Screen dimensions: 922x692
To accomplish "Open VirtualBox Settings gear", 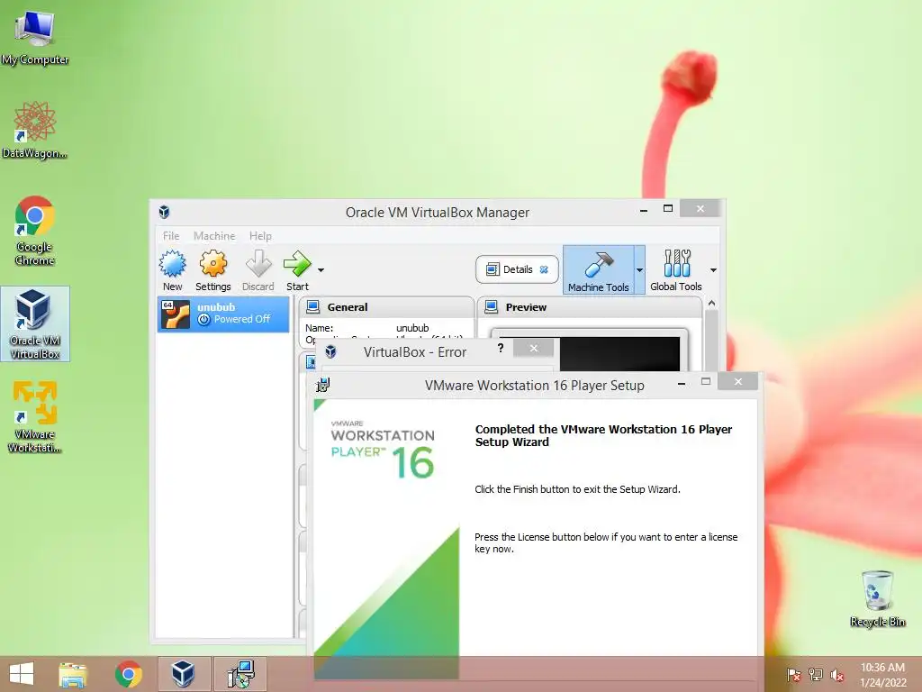I will (x=212, y=270).
